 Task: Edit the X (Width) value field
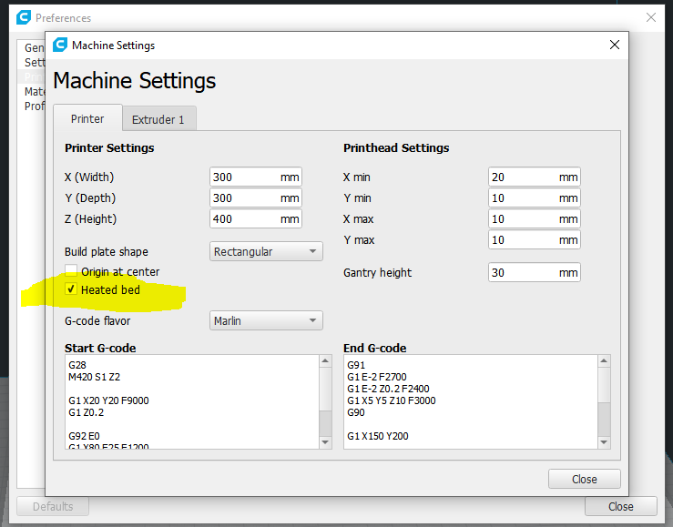(256, 177)
